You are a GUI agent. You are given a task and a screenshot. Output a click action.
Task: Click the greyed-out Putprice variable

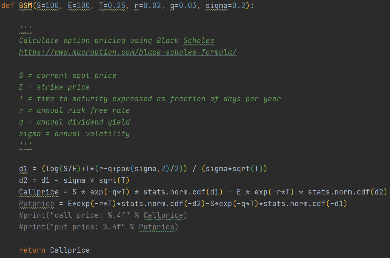[x=36, y=204]
